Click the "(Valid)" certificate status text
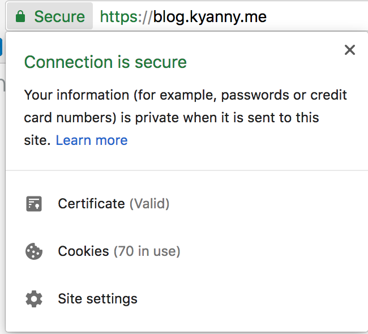Screen dimensions: 368x334 (x=149, y=204)
